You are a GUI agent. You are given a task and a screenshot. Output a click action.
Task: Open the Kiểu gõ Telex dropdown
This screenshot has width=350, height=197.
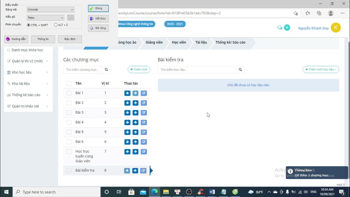(45, 18)
